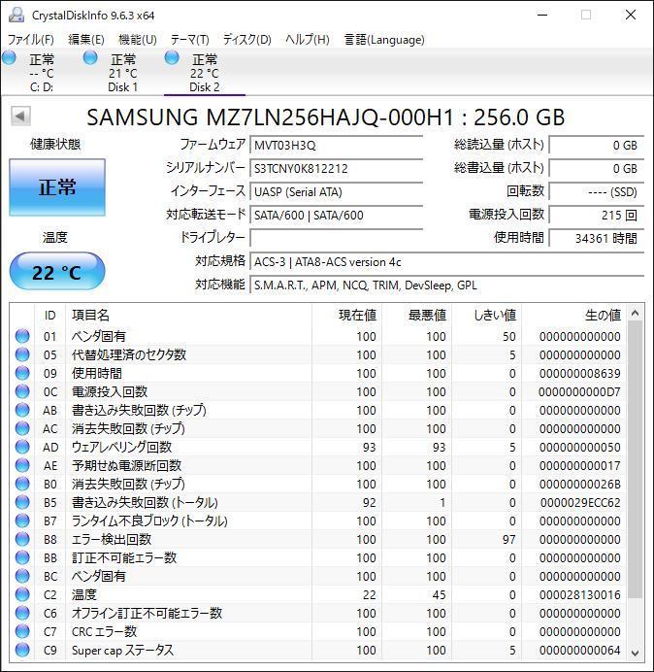Select the 代替処理済のセクタ数 row name
Viewport: 654px width, 672px height.
click(x=129, y=354)
